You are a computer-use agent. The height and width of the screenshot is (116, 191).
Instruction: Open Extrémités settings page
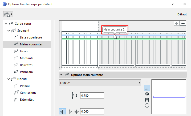27,100
